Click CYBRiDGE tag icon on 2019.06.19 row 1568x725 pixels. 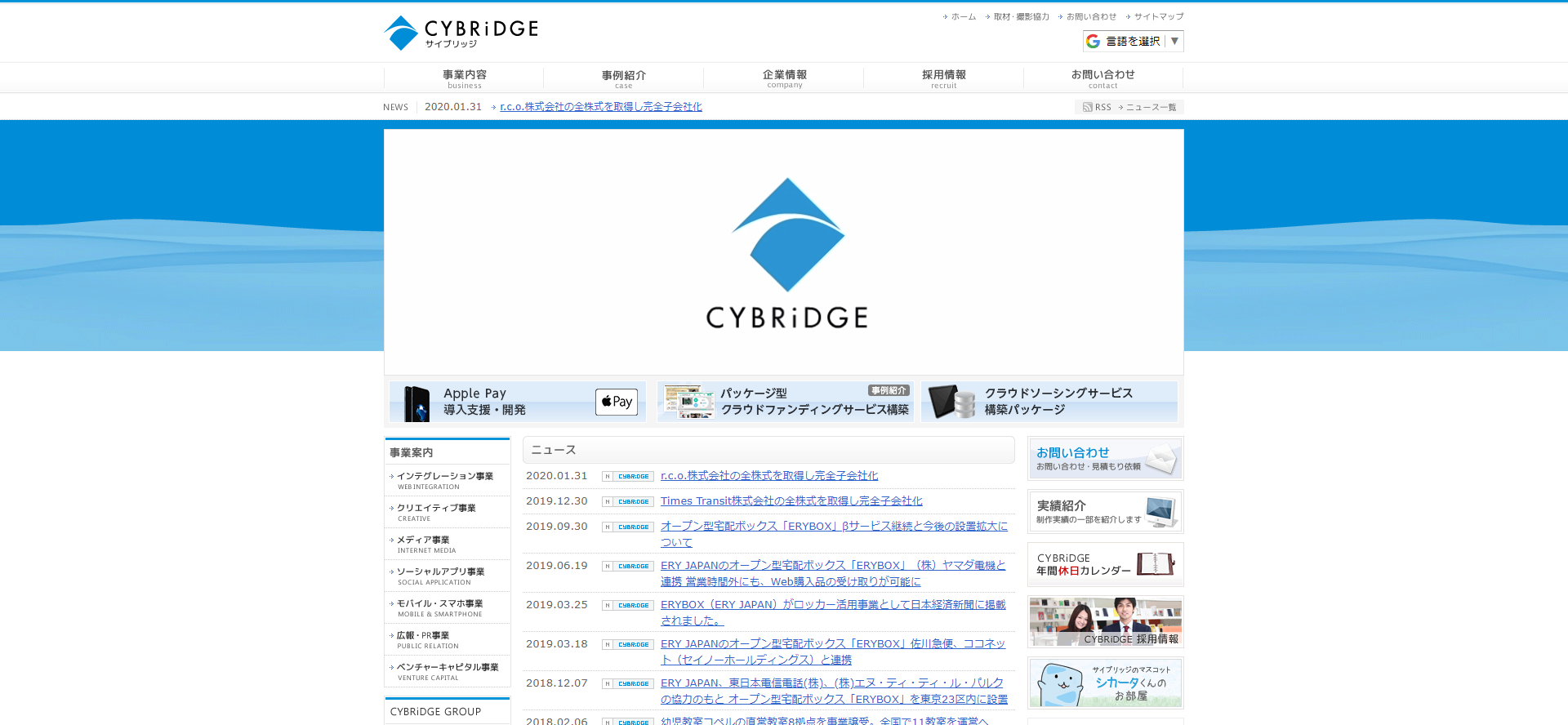(x=628, y=567)
